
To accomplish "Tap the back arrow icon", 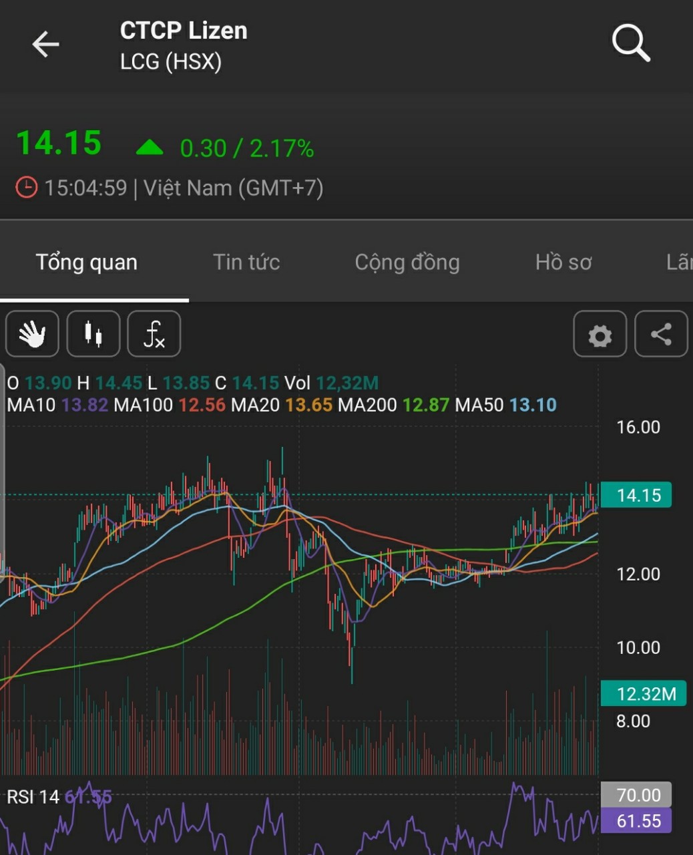I will point(45,45).
